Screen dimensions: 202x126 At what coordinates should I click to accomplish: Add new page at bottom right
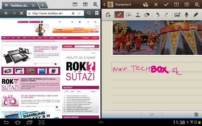click(196, 114)
